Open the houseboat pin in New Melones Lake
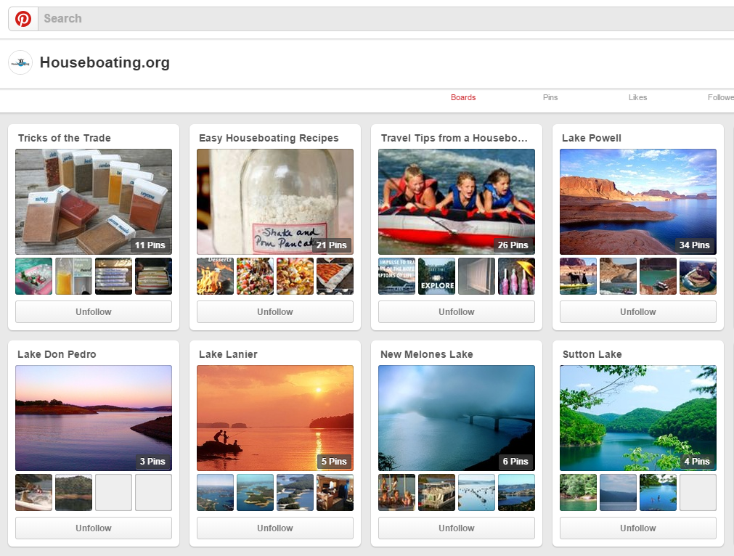Viewport: 734px width, 556px height. [437, 492]
